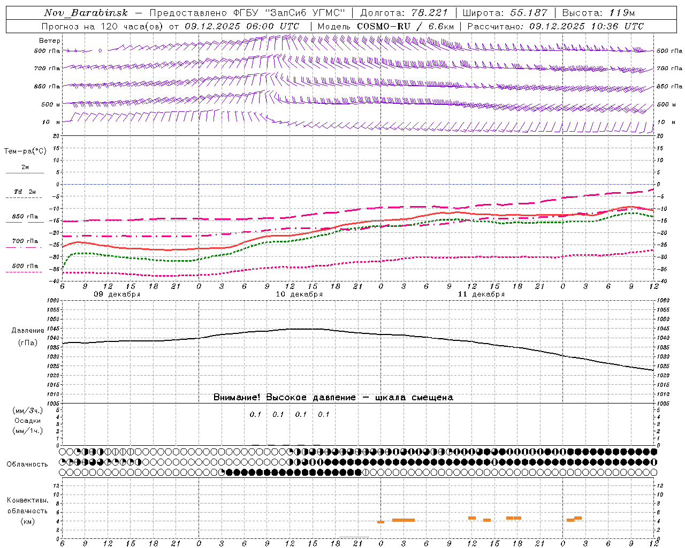Click the '10 м' wind level label on left

51,123
